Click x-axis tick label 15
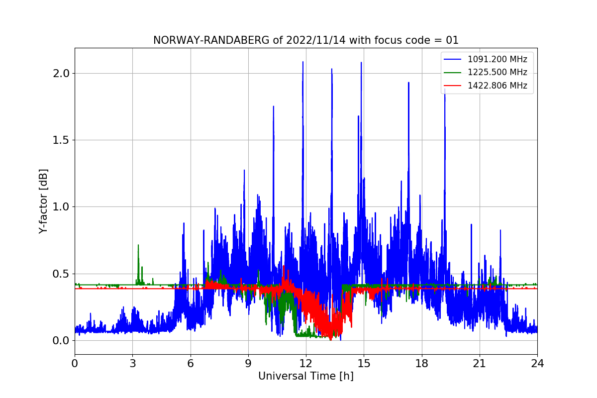The image size is (597, 398). (364, 363)
